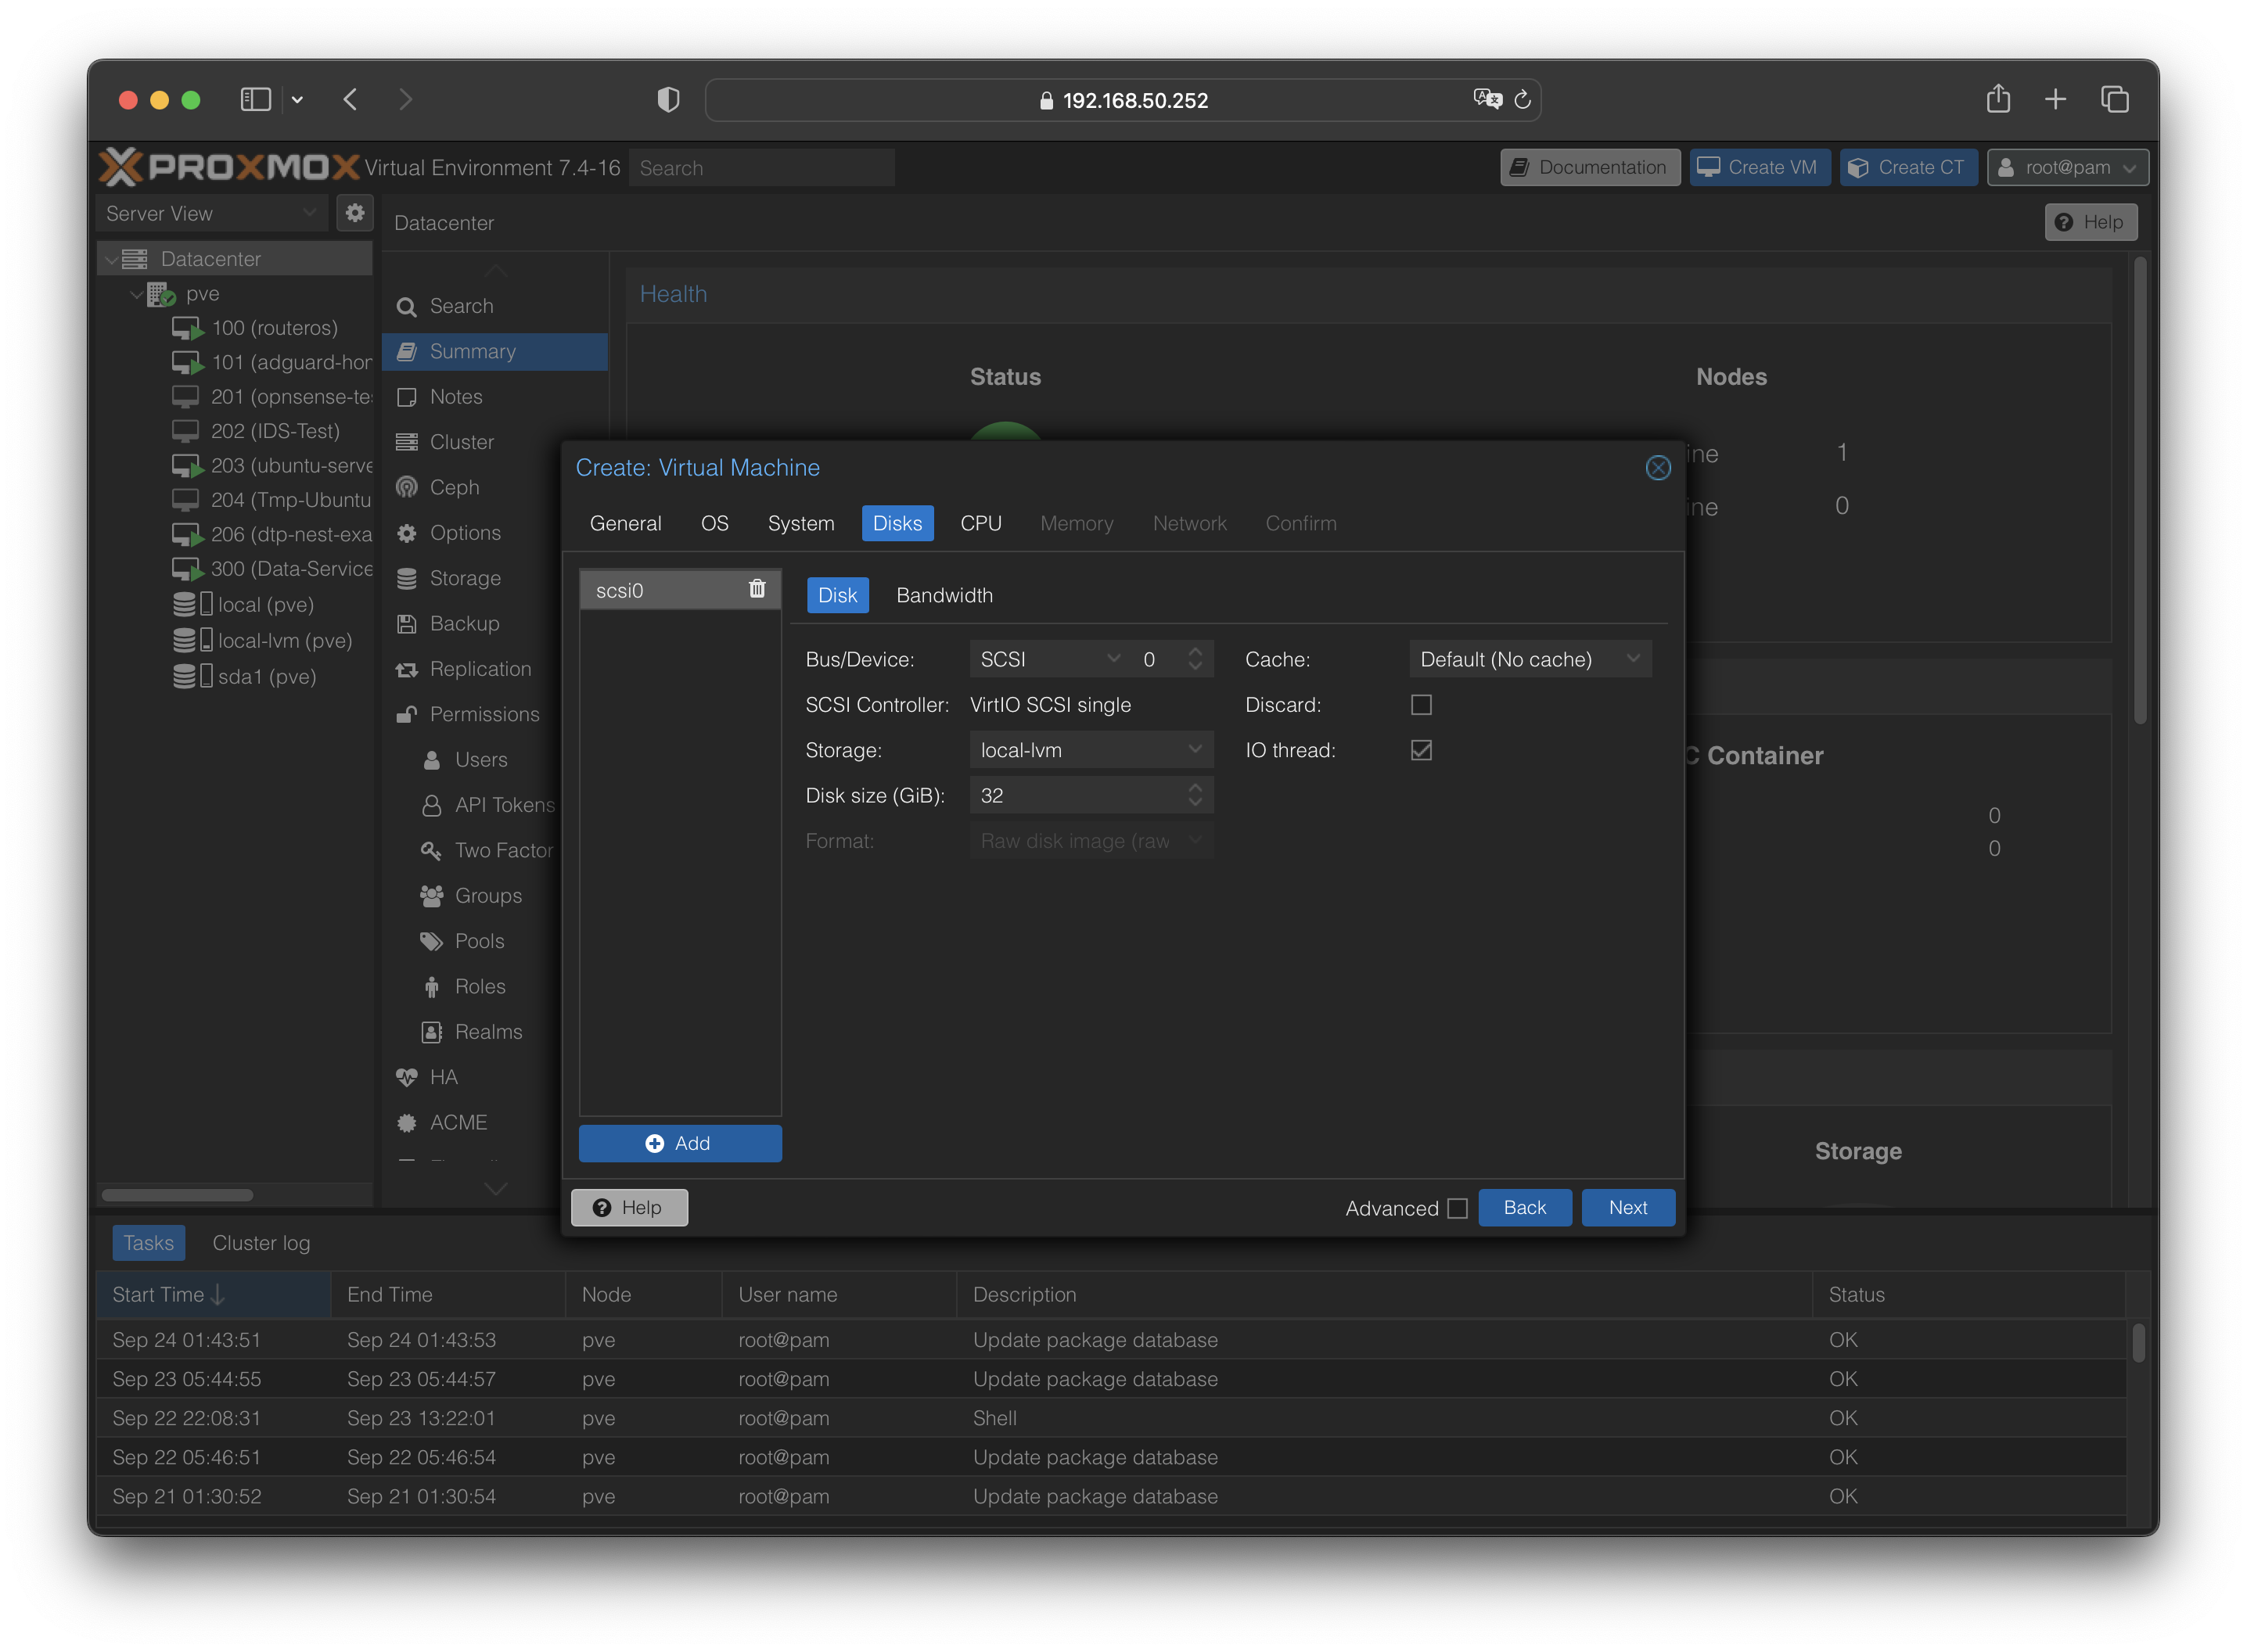Open the Safari share icon
This screenshot has width=2247, height=1652.
pyautogui.click(x=1997, y=99)
